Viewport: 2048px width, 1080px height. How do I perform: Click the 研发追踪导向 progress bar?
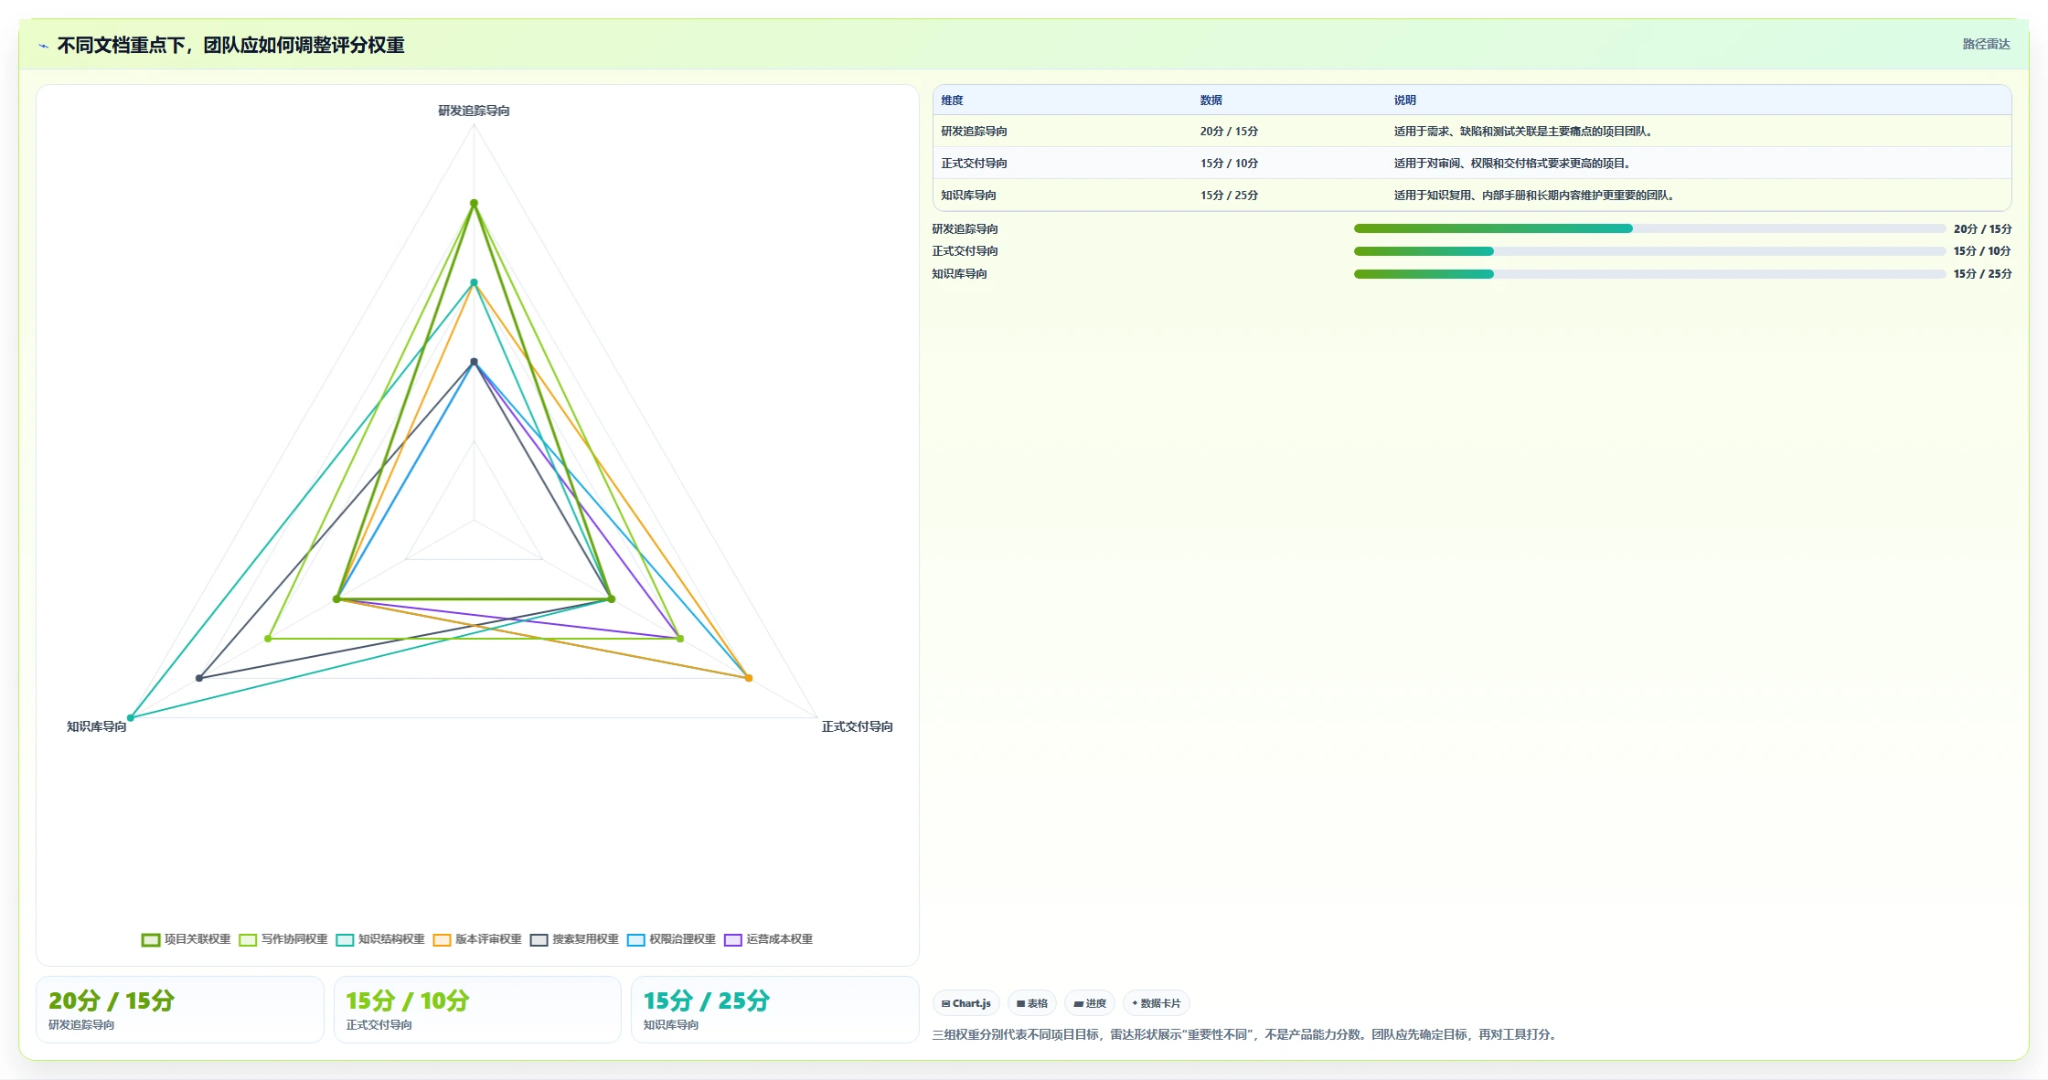tap(1649, 228)
